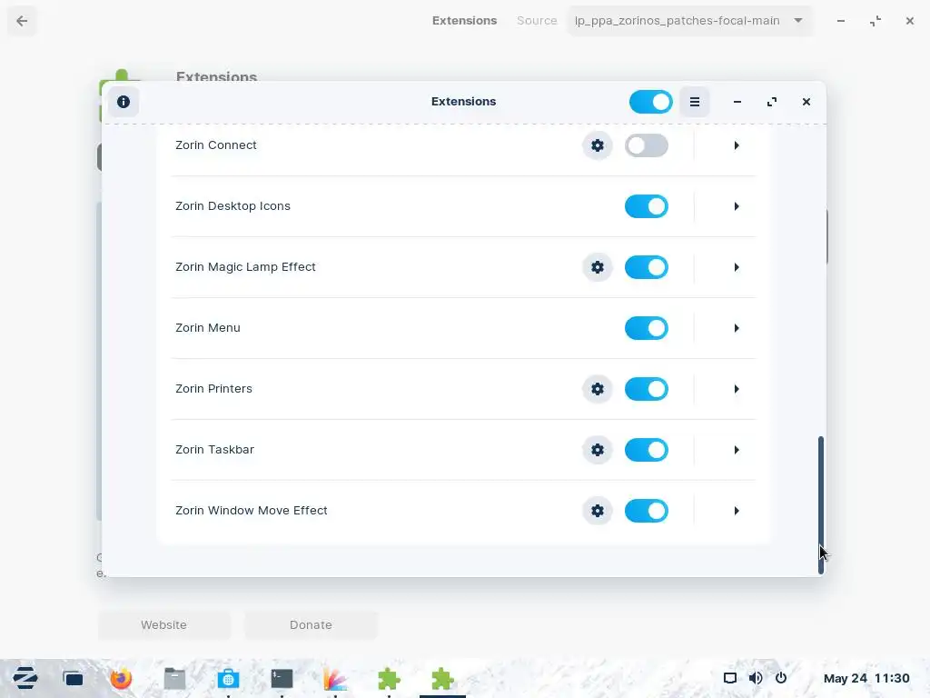
Task: Expand details for Zorin Printers
Action: pos(736,389)
